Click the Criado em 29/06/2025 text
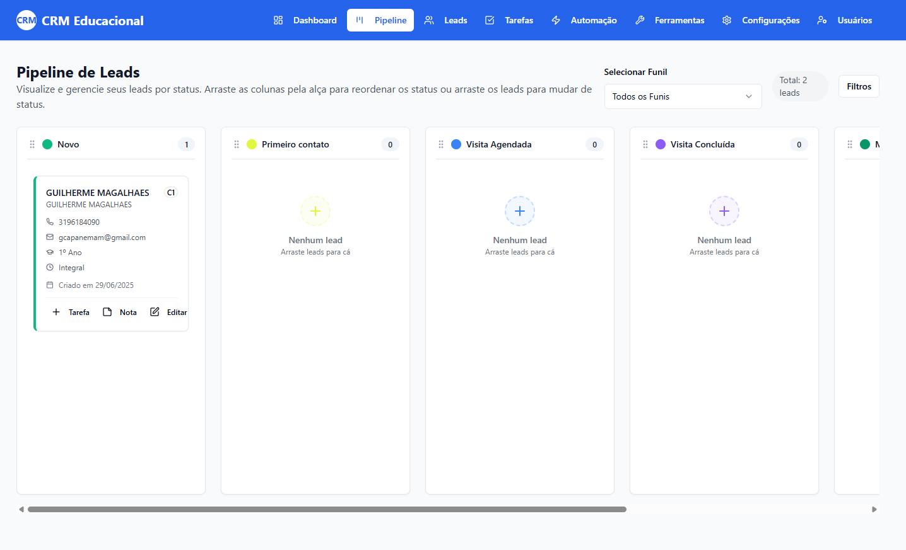 pyautogui.click(x=96, y=285)
